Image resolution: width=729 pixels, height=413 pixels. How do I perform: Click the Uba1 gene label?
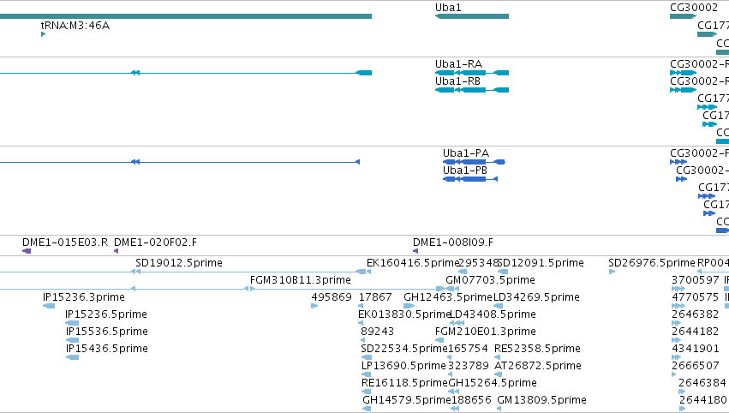(448, 8)
